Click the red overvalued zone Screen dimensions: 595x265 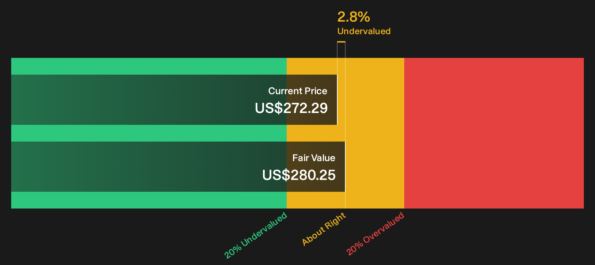494,133
